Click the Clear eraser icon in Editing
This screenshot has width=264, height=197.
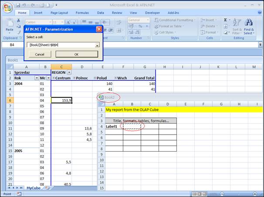(226, 32)
